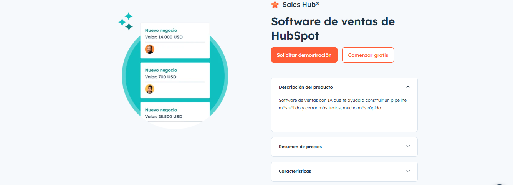This screenshot has height=185, width=513.
Task: Click the Valor: 700 USD deal card
Action: click(175, 80)
